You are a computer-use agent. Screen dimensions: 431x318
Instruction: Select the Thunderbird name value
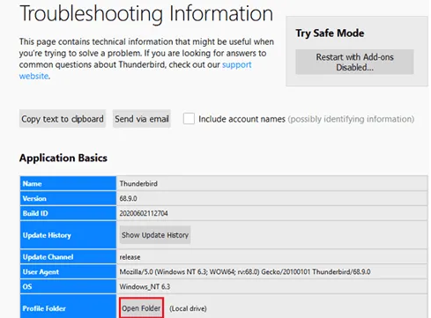138,183
